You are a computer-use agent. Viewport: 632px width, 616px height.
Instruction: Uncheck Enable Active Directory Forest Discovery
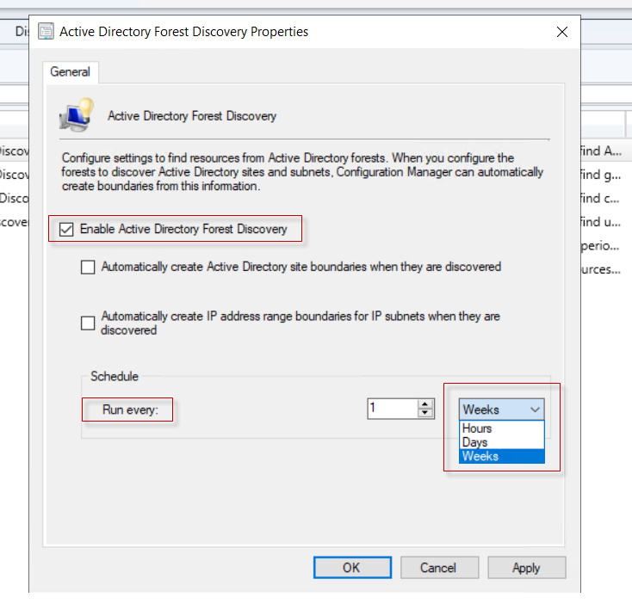click(x=66, y=229)
